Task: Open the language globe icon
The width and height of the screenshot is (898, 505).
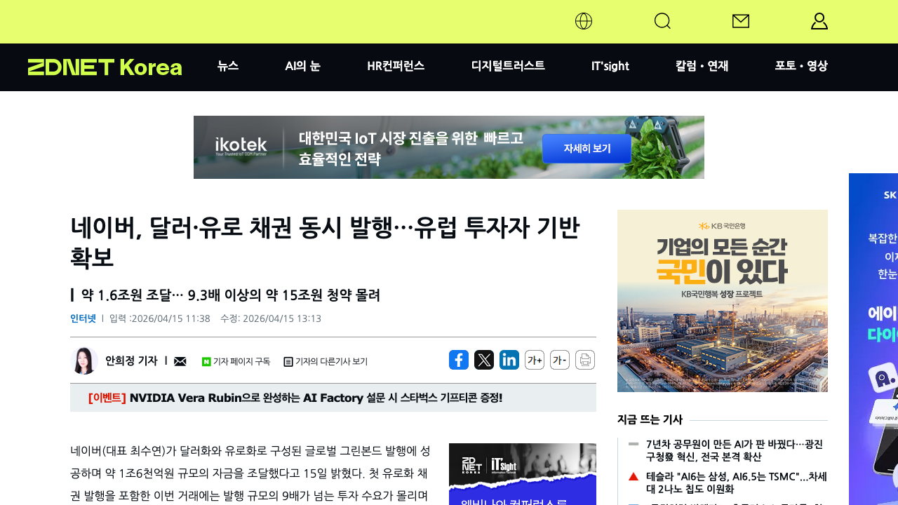Action: 584,21
